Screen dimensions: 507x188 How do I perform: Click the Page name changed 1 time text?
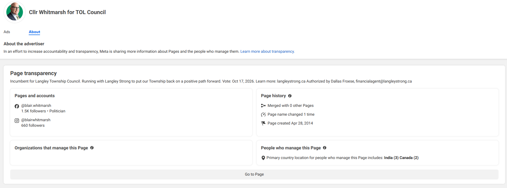pyautogui.click(x=291, y=114)
